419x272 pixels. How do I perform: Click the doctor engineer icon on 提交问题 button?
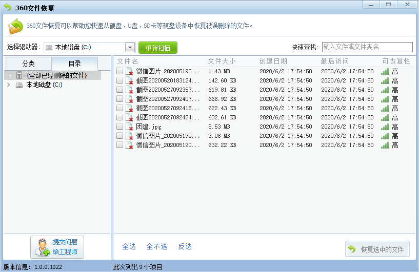(x=42, y=247)
